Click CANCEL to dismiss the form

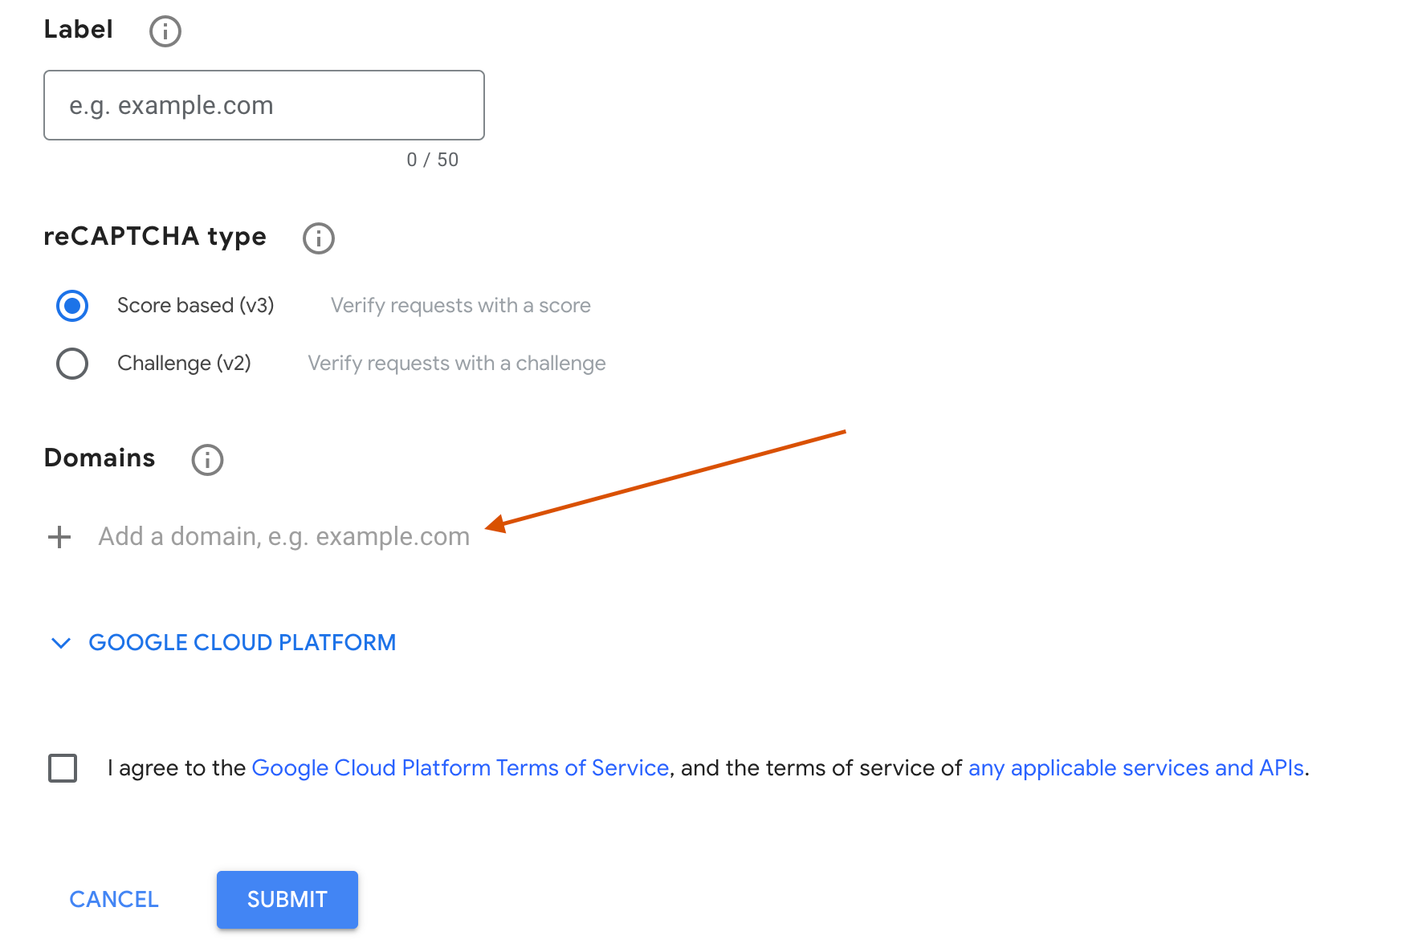[114, 899]
